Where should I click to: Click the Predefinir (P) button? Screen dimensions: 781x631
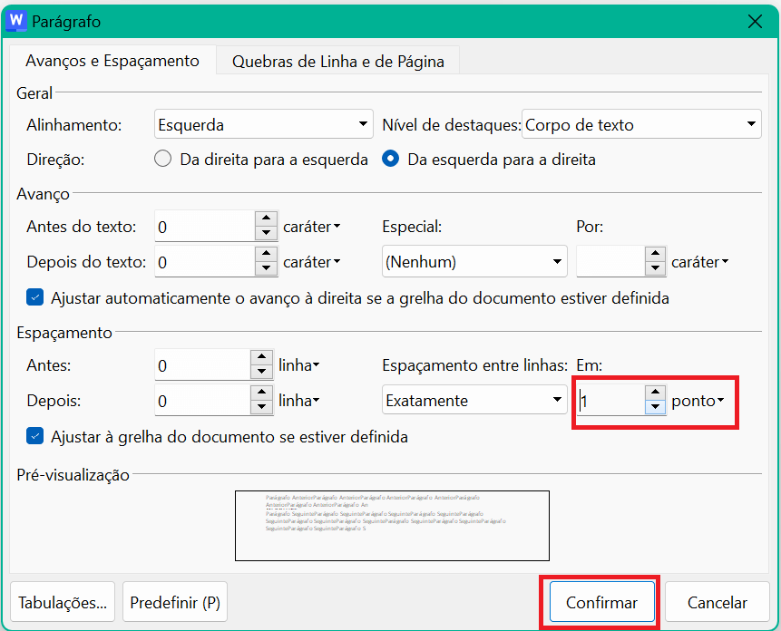coord(174,602)
